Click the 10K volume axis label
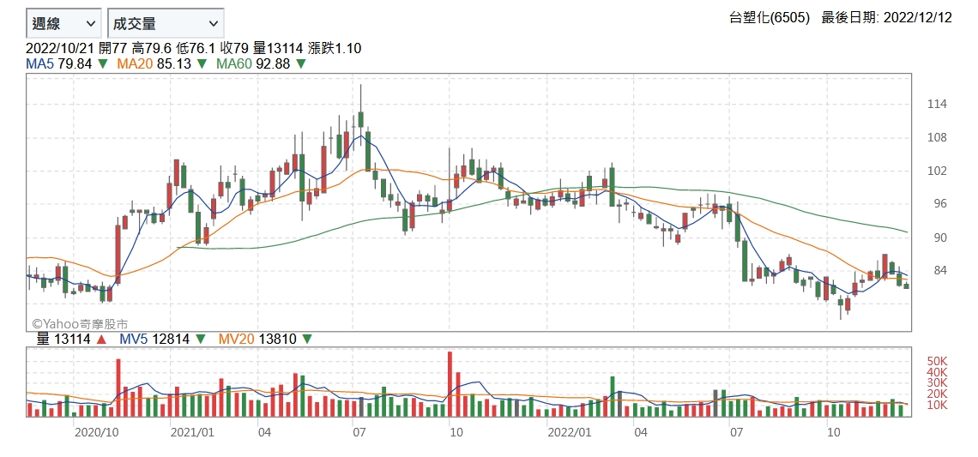Viewport: 978px width, 457px height. 938,405
